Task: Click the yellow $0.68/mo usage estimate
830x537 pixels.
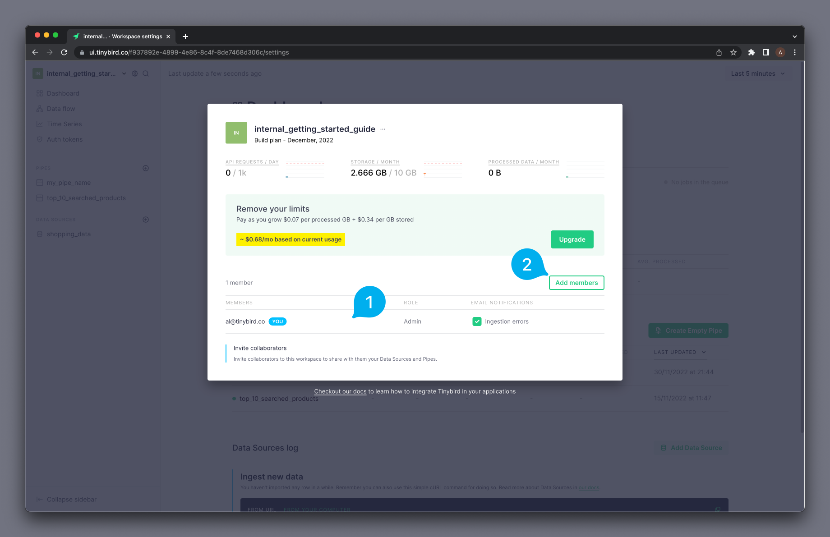Action: tap(290, 239)
